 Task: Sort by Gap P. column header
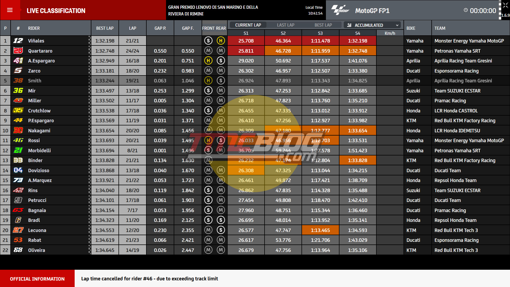tap(160, 28)
